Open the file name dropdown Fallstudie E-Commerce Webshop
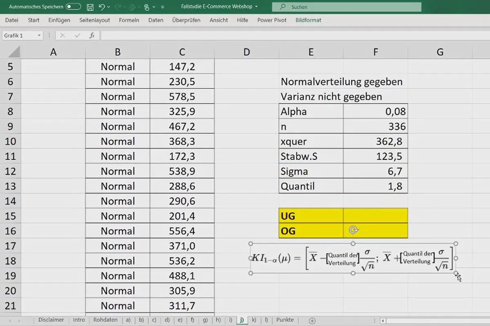Screen dimensions: 490x326 point(219,7)
